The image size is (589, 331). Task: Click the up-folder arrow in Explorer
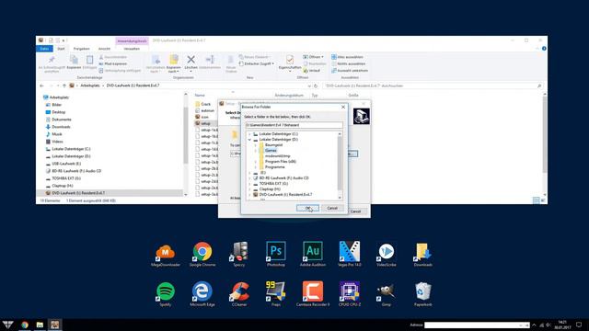point(64,86)
